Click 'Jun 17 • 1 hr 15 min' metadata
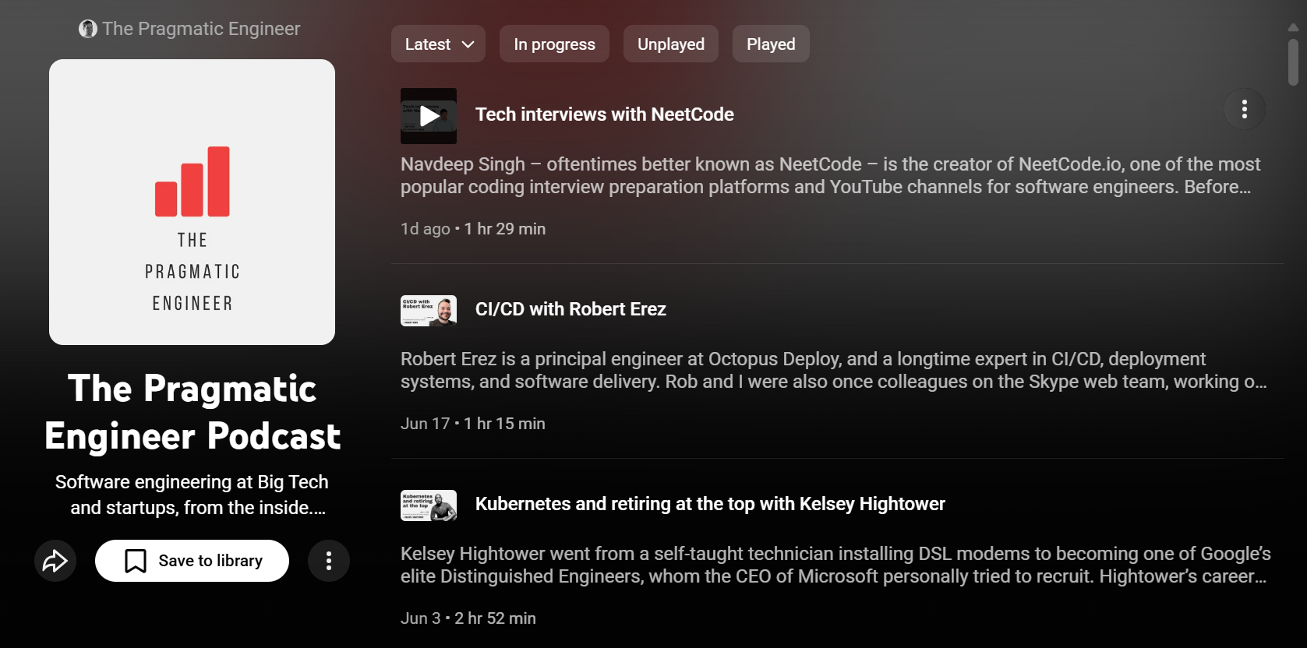1307x648 pixels. (473, 424)
